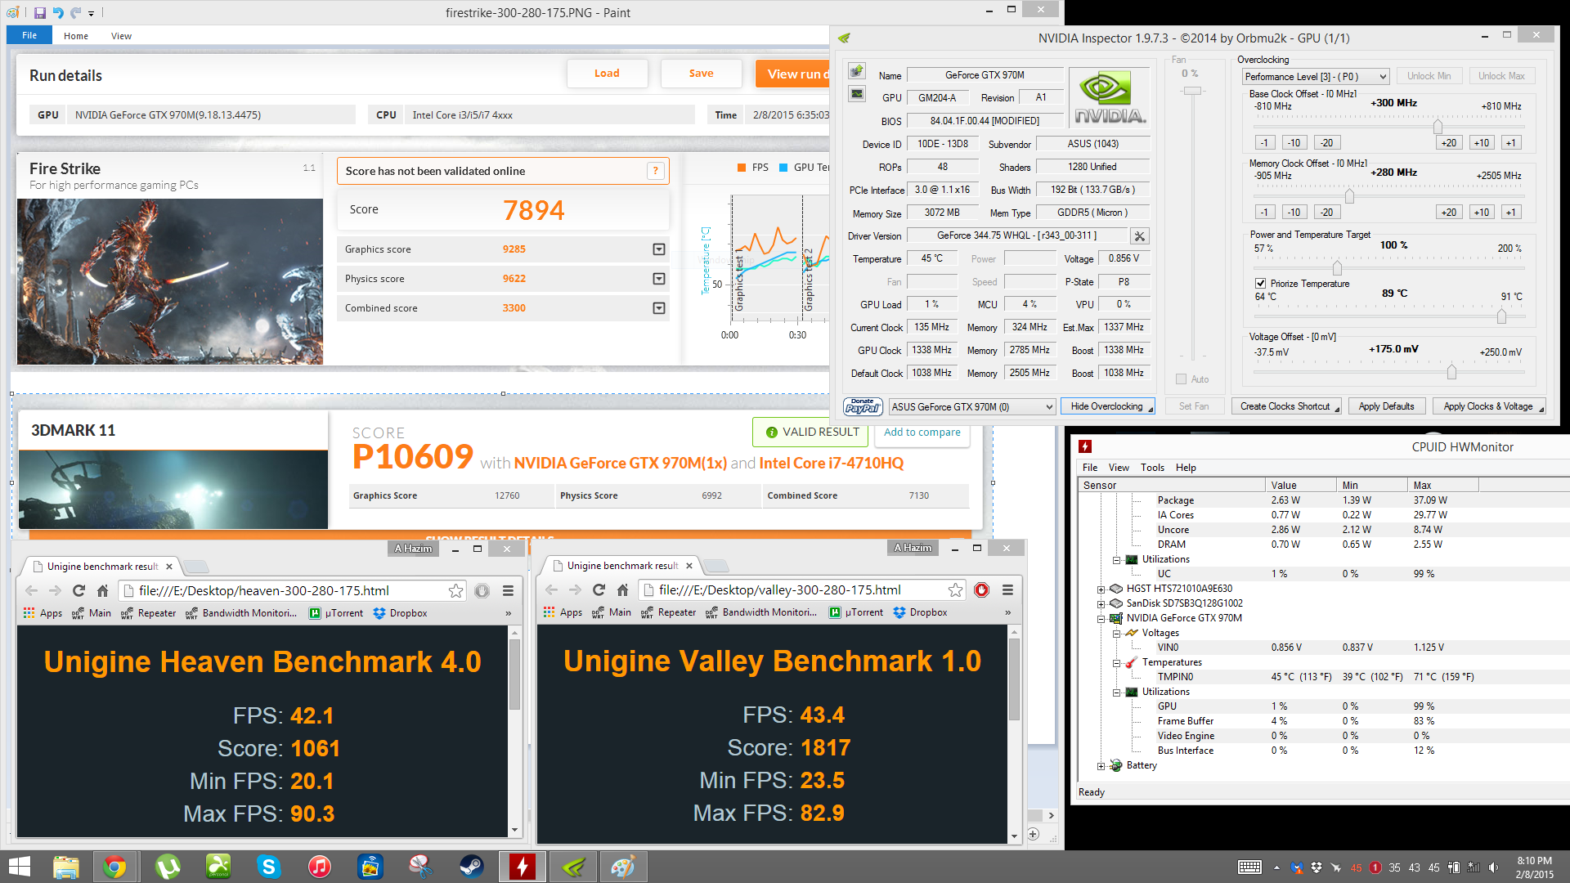Click the PayPal Donate button
Image resolution: width=1570 pixels, height=883 pixels.
pyautogui.click(x=863, y=406)
